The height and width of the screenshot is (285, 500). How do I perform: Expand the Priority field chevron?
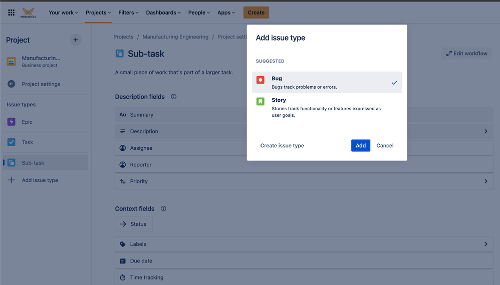[486, 181]
